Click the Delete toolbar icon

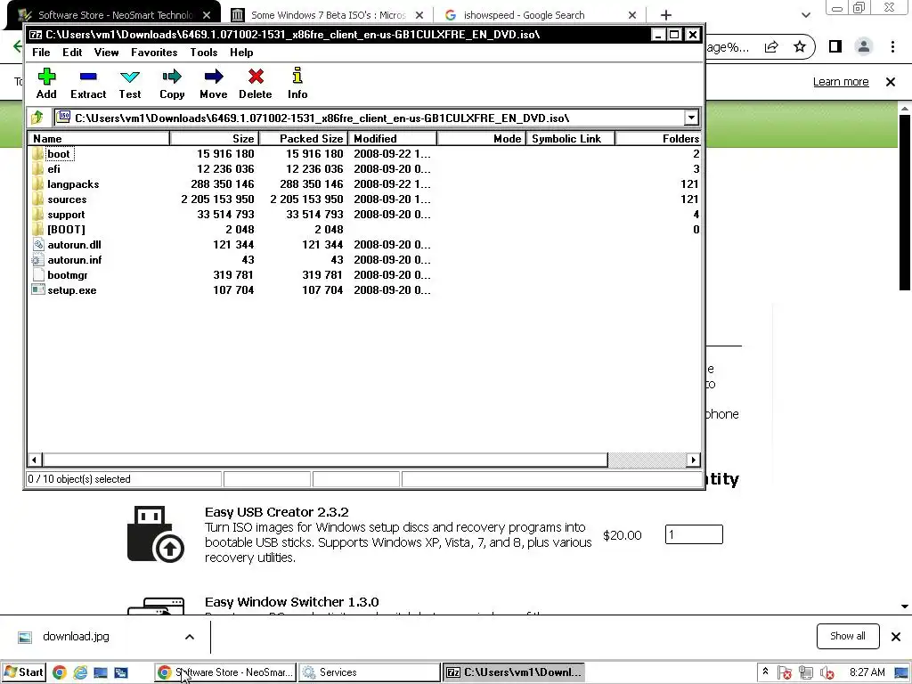pyautogui.click(x=256, y=77)
